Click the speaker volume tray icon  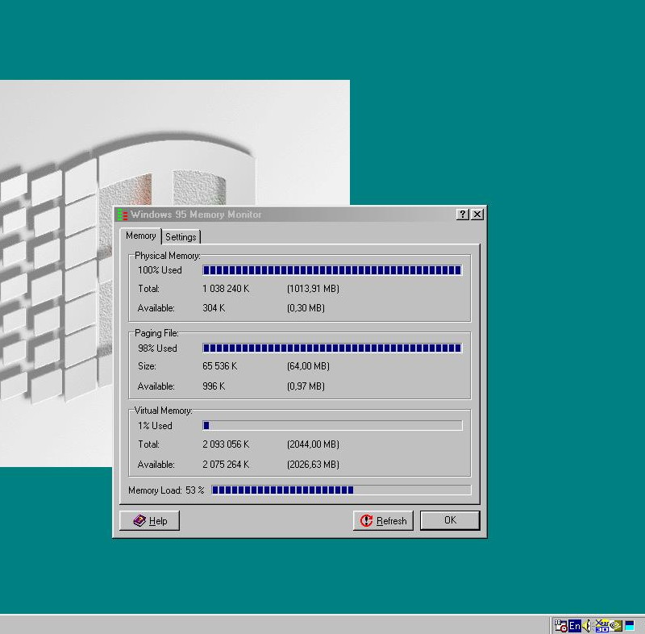click(x=588, y=625)
